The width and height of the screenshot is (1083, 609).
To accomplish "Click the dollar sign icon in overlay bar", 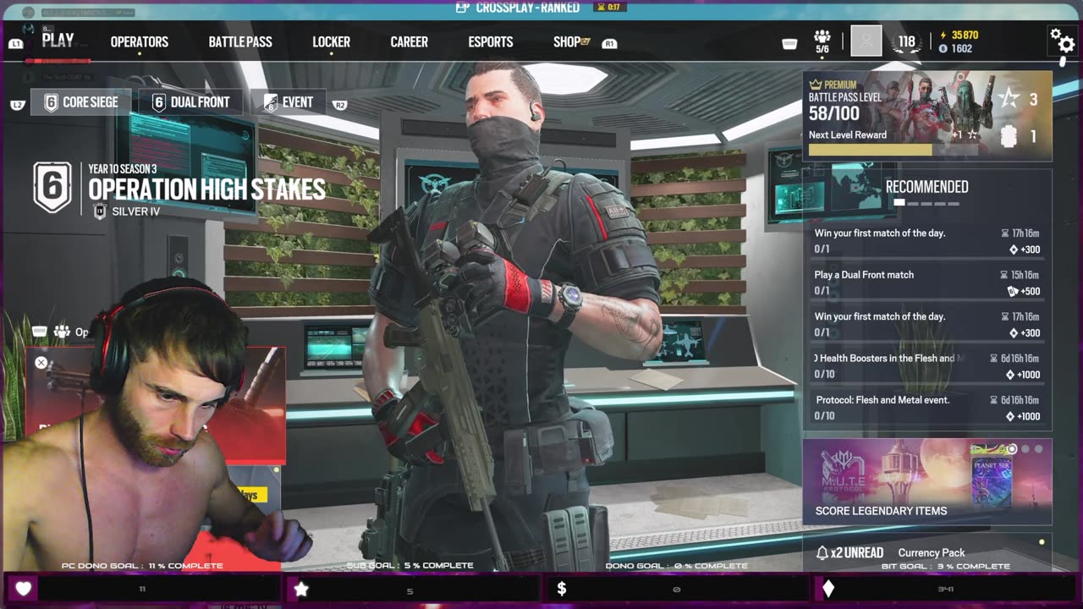I will click(x=562, y=589).
